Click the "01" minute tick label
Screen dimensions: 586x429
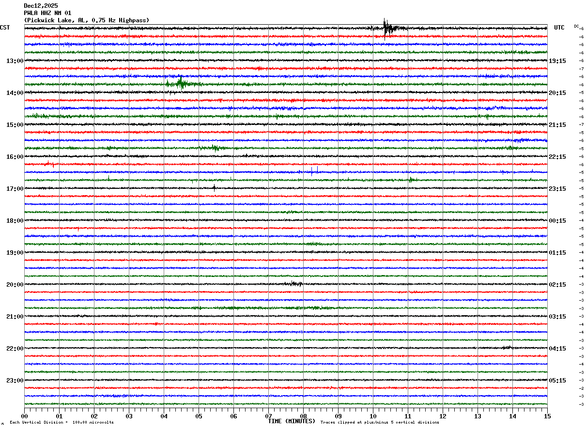coord(59,416)
